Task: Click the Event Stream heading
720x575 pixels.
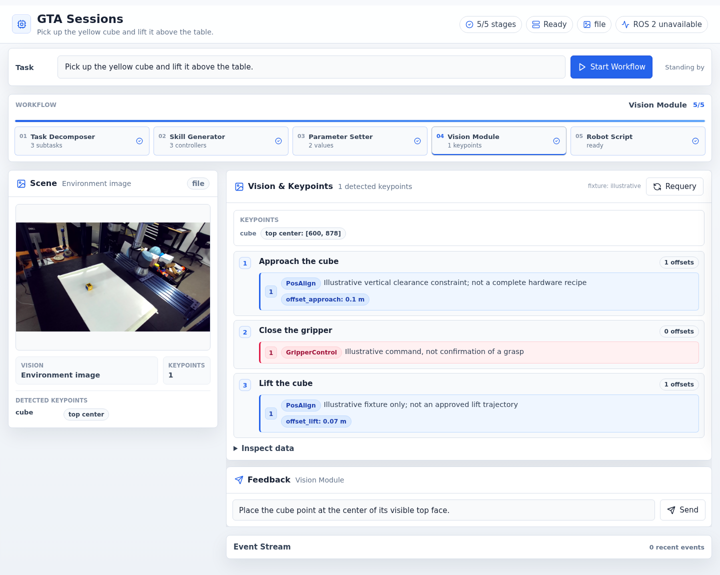Action: [262, 547]
